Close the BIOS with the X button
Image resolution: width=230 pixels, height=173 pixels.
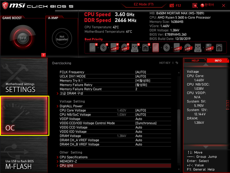[x=223, y=5]
